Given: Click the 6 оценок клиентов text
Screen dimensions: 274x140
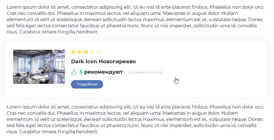Looking at the screenshot, I should pyautogui.click(x=145, y=72).
